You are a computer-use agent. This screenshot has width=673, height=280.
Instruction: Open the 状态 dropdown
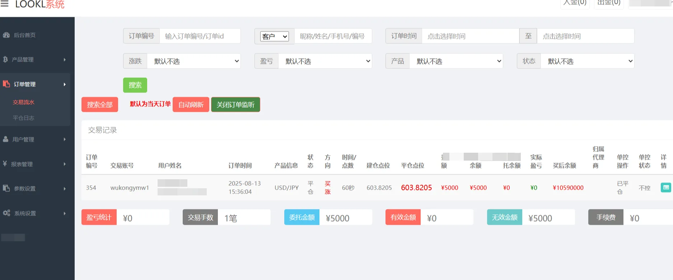click(x=587, y=61)
